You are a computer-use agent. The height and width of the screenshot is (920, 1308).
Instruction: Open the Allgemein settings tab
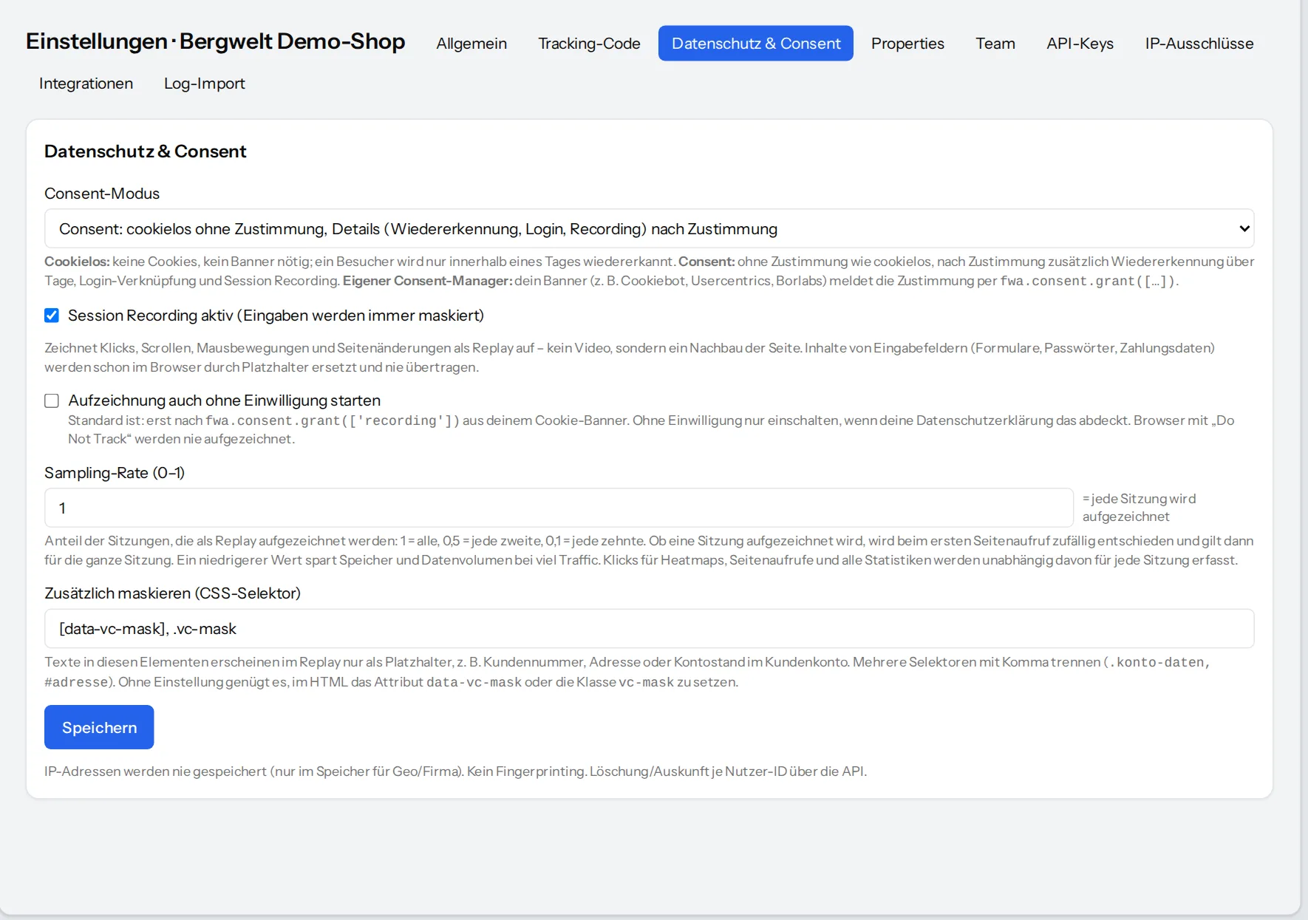pyautogui.click(x=471, y=44)
